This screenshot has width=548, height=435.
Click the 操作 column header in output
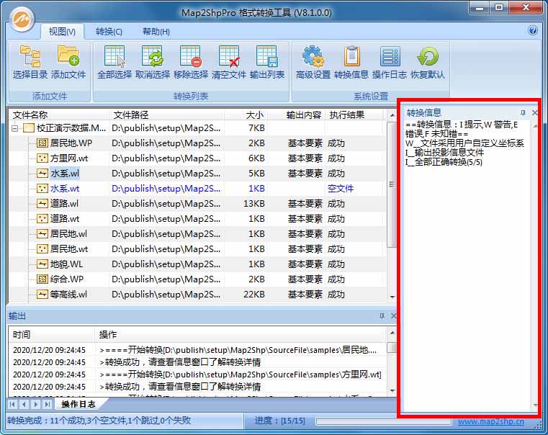point(241,335)
